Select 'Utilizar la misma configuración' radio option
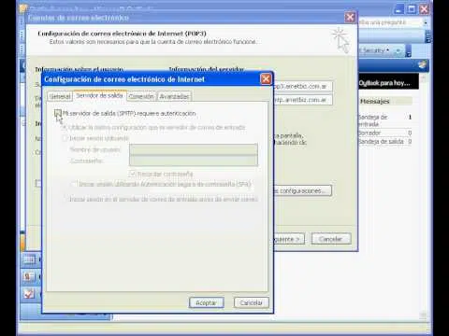The image size is (449, 336). (x=65, y=128)
